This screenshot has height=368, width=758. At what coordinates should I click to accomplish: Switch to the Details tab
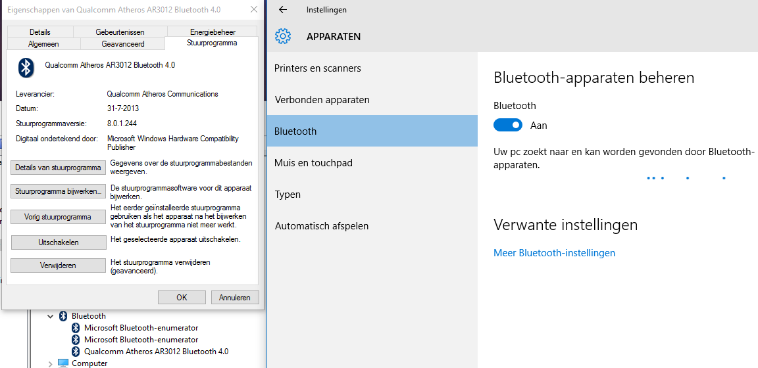tap(39, 32)
